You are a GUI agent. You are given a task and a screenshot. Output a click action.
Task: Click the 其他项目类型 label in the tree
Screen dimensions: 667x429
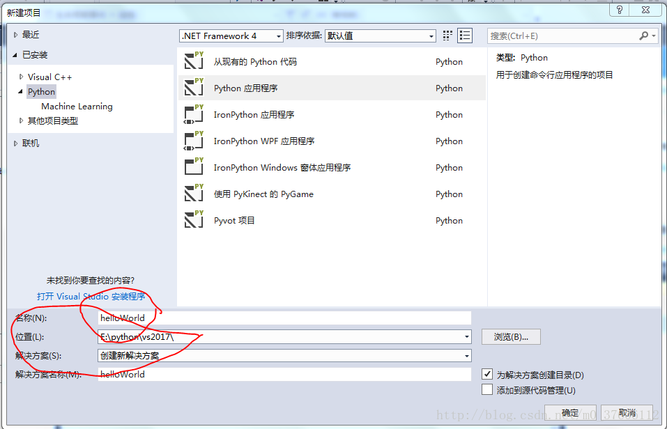tap(53, 120)
